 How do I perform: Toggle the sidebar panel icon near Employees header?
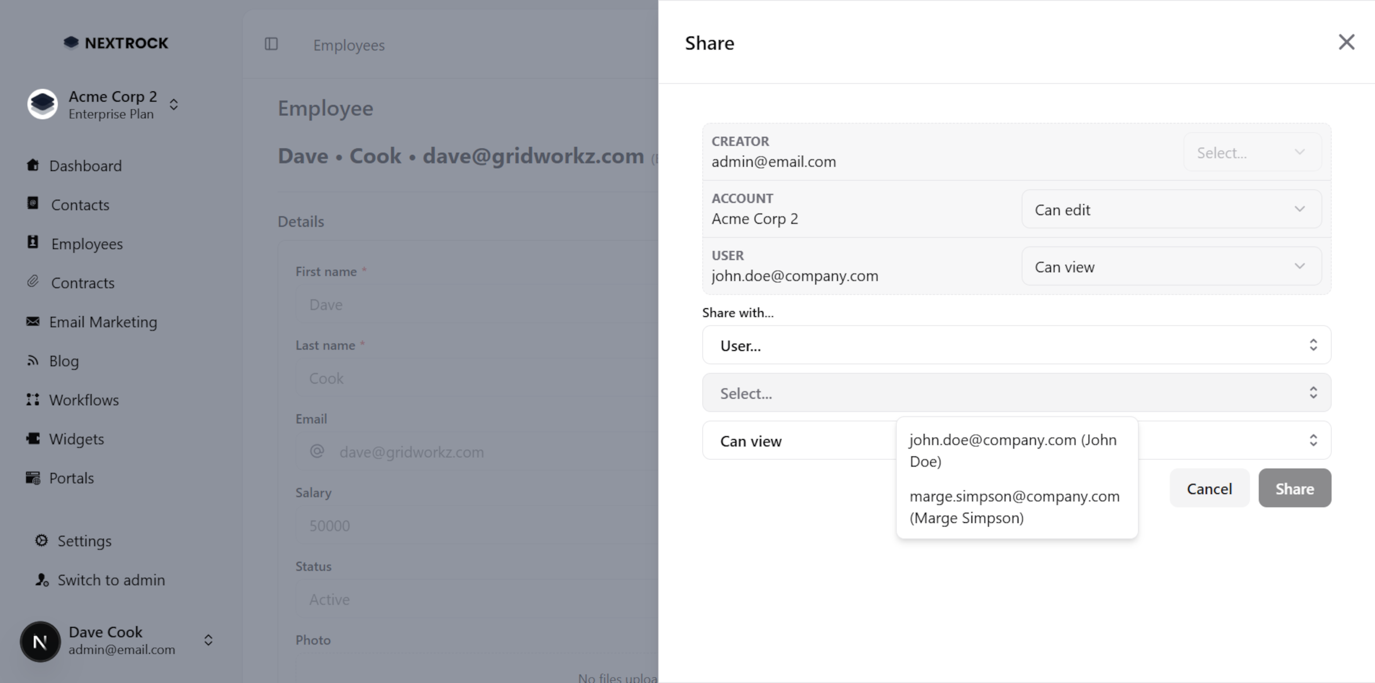[271, 44]
